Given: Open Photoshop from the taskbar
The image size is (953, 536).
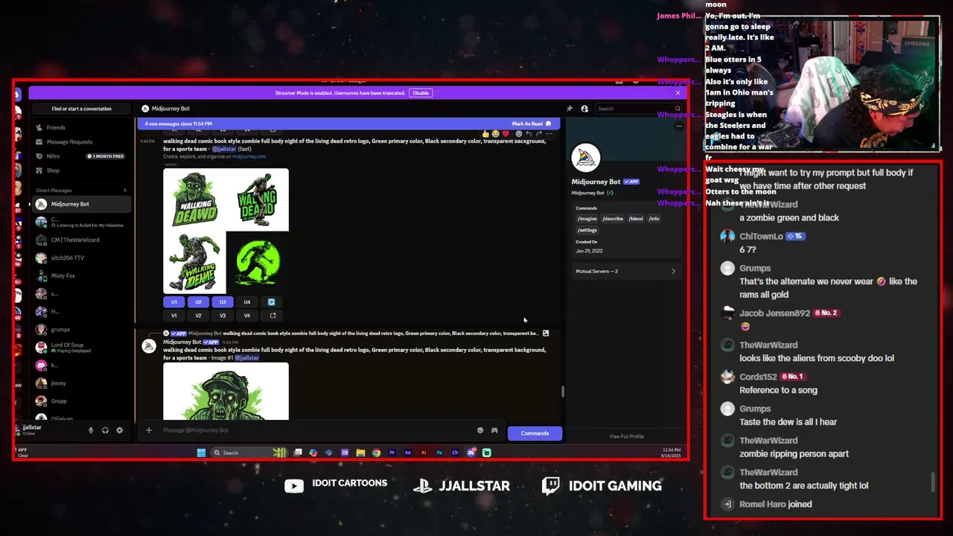Looking at the screenshot, I should [439, 453].
